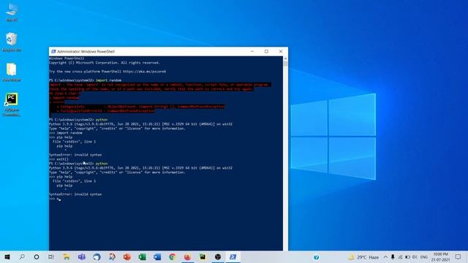Open the Windows Start menu

click(7, 256)
